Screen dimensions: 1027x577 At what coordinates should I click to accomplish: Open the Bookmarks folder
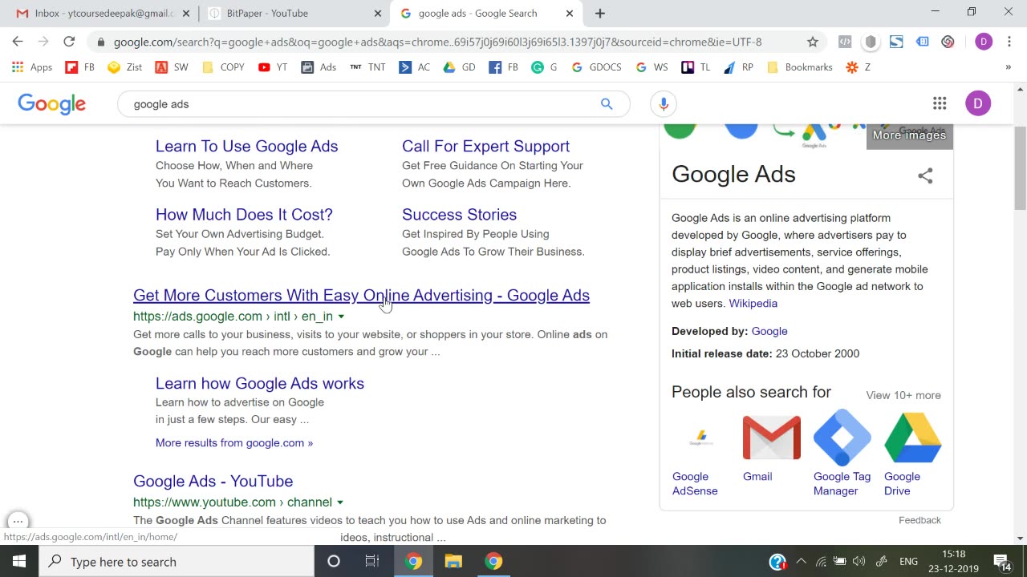point(800,67)
